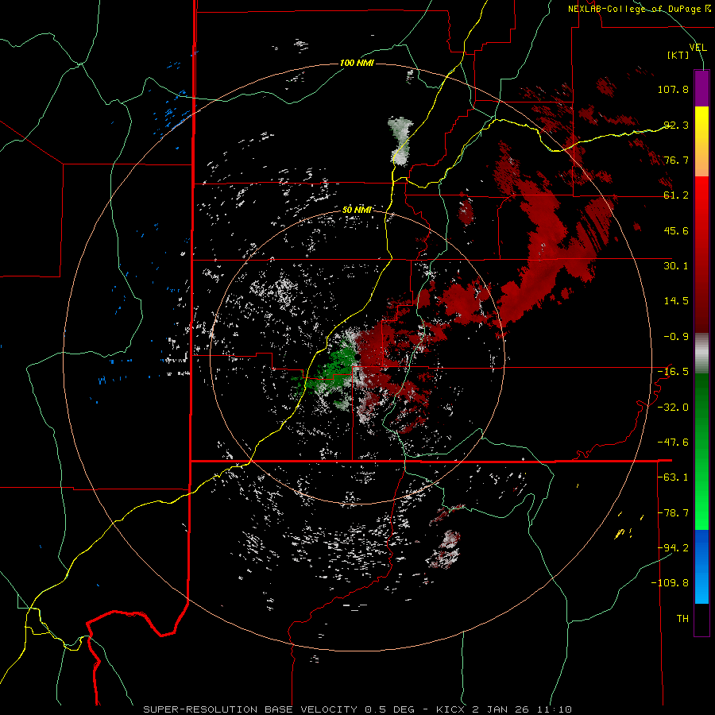Select the -0.9 scale value
The width and height of the screenshot is (715, 715).
click(x=676, y=337)
